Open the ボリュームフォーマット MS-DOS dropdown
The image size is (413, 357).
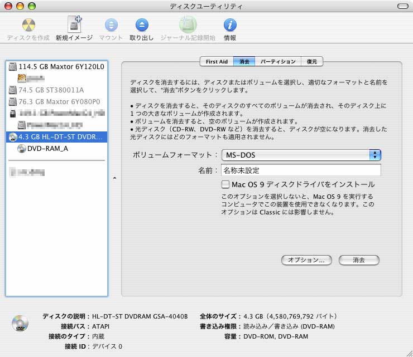301,155
